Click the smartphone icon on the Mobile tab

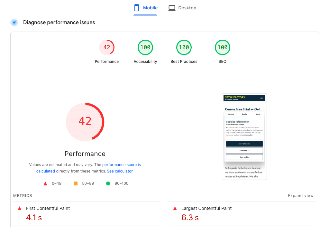tap(136, 7)
